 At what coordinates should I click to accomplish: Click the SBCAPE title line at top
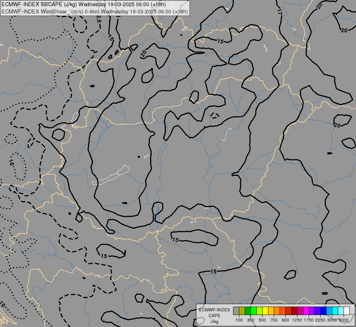pyautogui.click(x=84, y=4)
